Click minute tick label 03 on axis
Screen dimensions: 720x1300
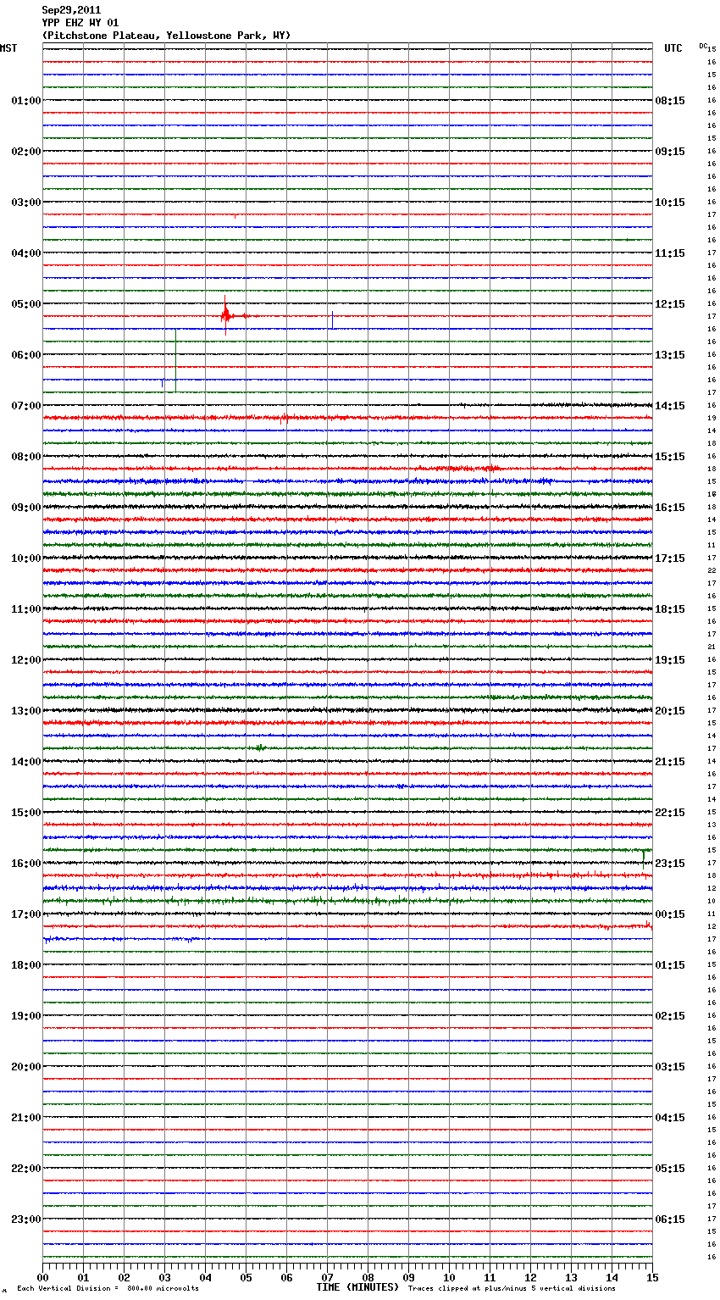pyautogui.click(x=164, y=1277)
